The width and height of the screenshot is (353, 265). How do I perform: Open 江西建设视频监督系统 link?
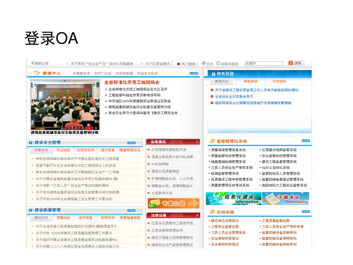pyautogui.click(x=279, y=150)
